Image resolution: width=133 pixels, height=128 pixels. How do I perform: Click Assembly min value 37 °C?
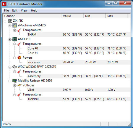[94, 76]
